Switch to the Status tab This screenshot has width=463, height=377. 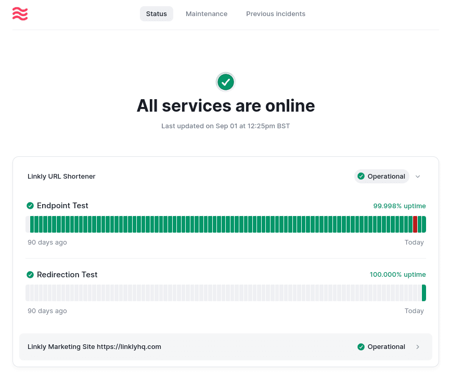tap(156, 14)
